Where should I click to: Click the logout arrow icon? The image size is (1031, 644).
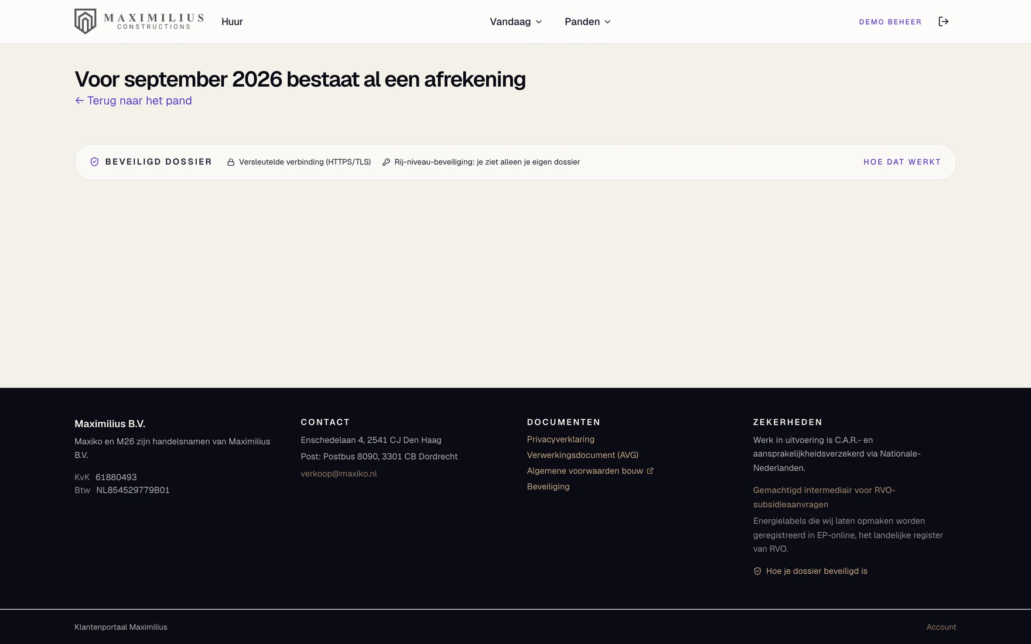click(x=943, y=22)
